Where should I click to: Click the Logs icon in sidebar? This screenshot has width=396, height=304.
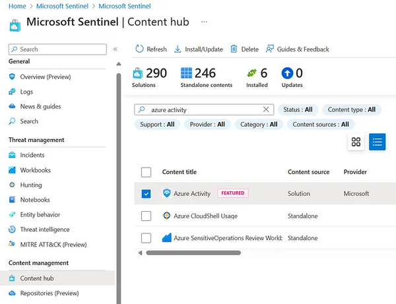coord(12,92)
